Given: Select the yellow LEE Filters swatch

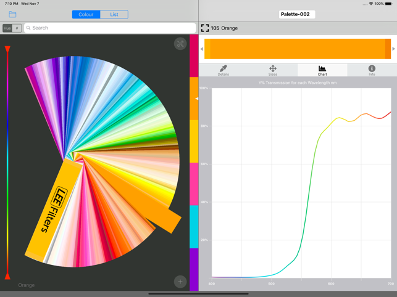Looking at the screenshot, I should 52,210.
